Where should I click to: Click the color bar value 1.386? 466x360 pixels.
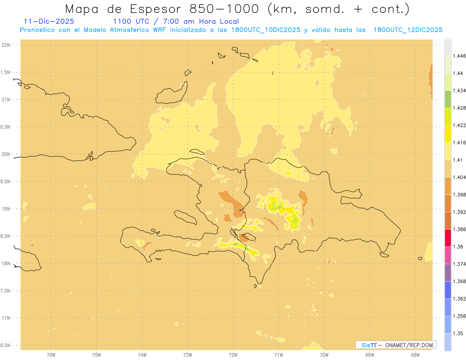[x=460, y=230]
